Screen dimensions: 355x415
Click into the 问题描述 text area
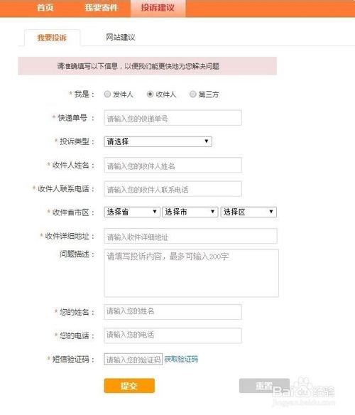point(191,273)
